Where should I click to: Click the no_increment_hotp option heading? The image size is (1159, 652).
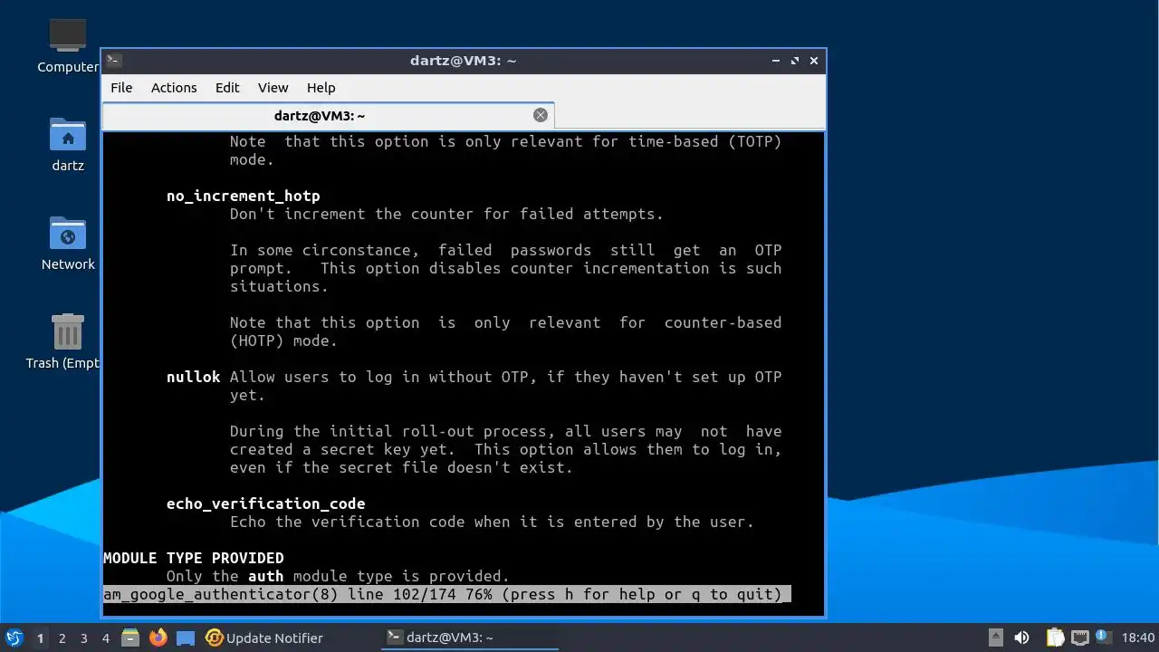coord(244,196)
